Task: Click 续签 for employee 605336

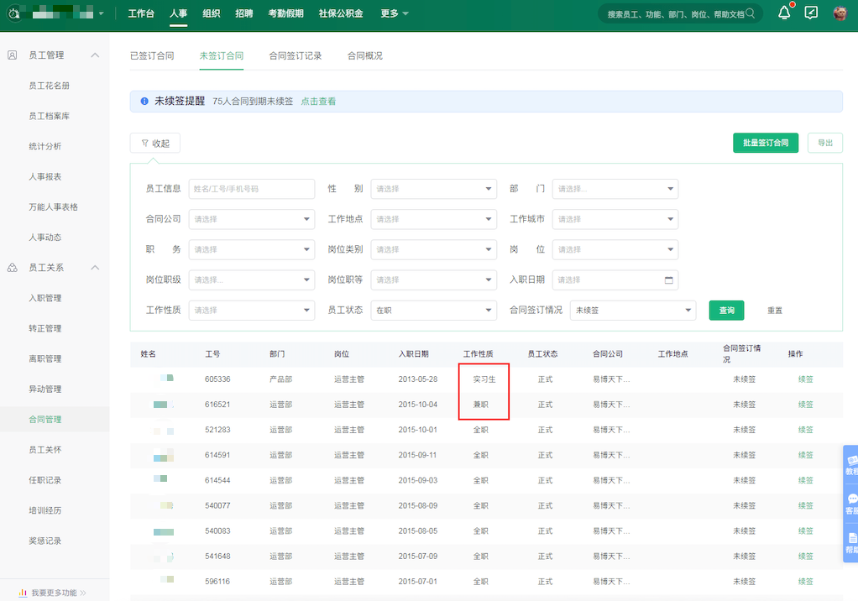Action: tap(805, 379)
